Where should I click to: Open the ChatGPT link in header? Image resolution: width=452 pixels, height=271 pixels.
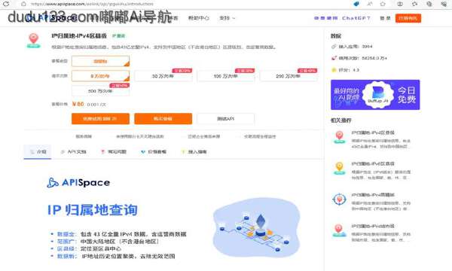pos(356,18)
